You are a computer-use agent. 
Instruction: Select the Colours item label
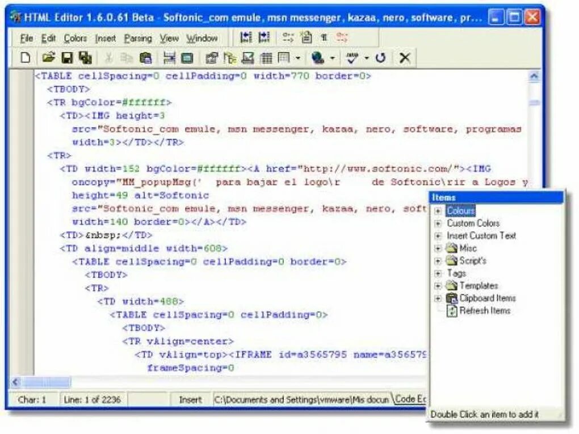[x=460, y=210]
